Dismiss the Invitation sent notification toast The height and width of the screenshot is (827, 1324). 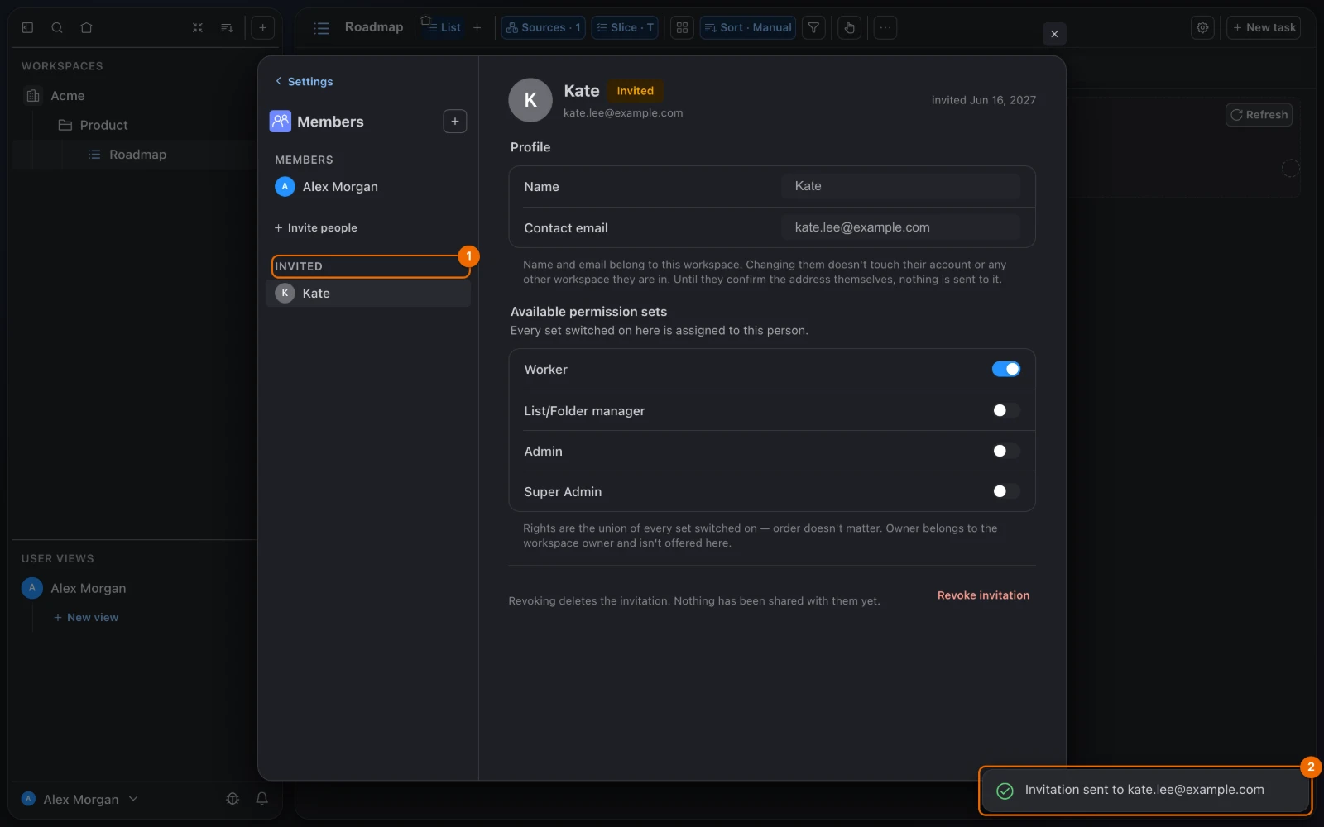(x=1145, y=791)
